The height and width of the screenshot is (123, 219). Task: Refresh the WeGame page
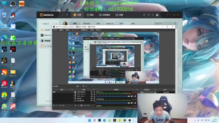67,15
